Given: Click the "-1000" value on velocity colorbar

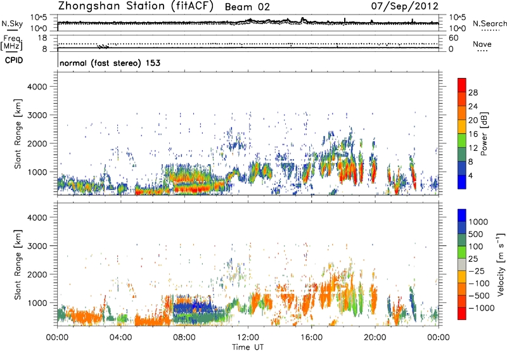Looking at the screenshot, I should click(481, 308).
